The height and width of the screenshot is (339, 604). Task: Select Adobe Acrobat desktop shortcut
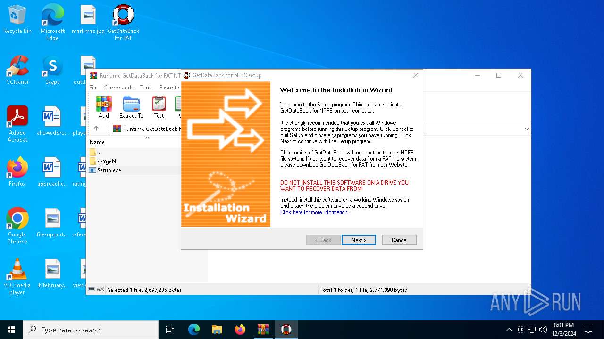(17, 124)
